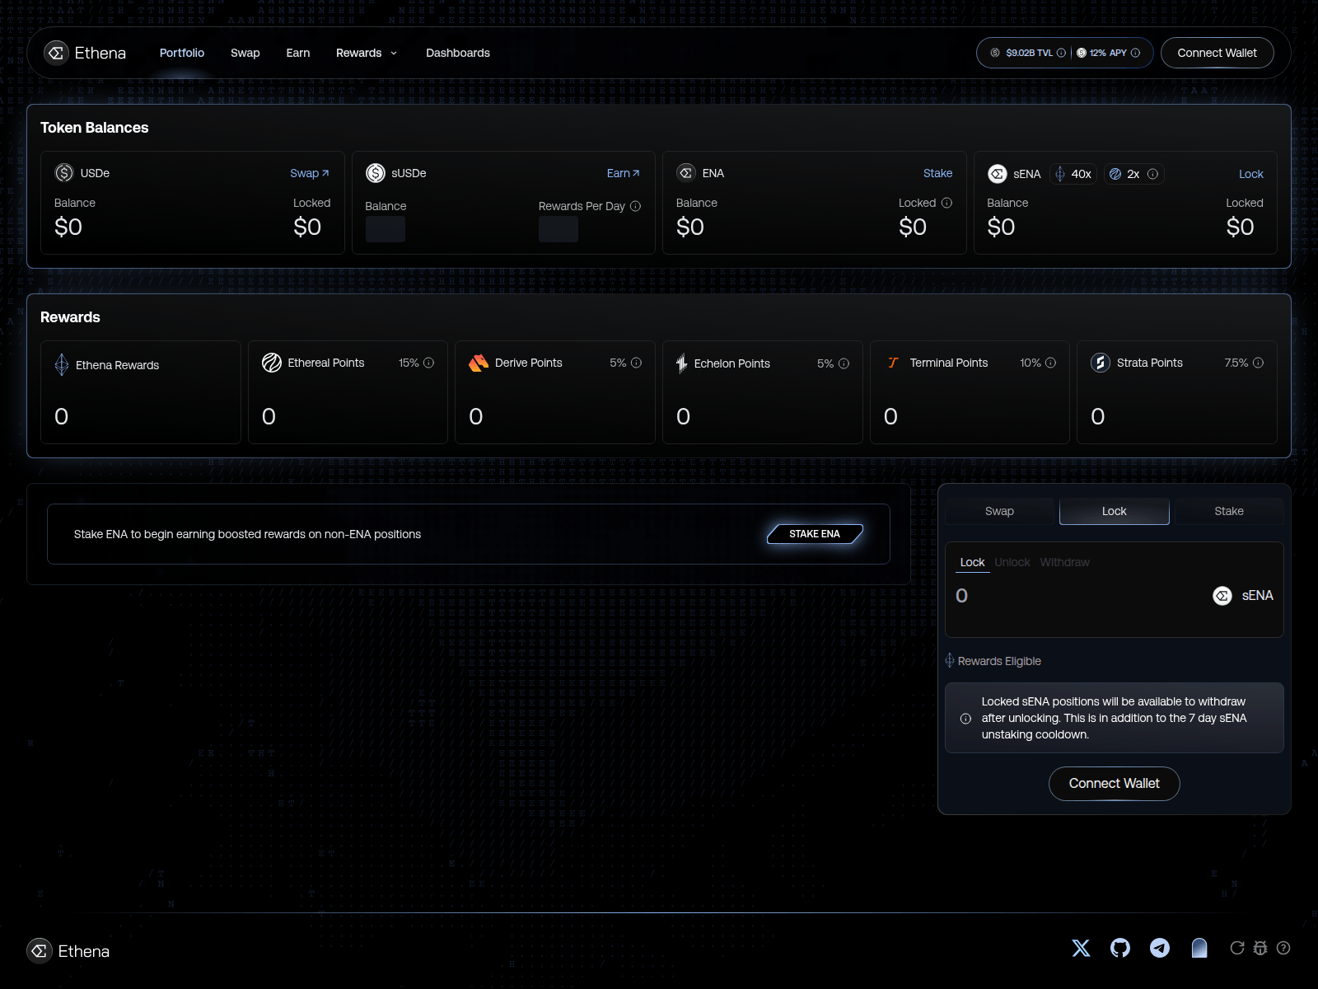Click the Strata Points logo icon
This screenshot has width=1318, height=989.
coord(1101,363)
